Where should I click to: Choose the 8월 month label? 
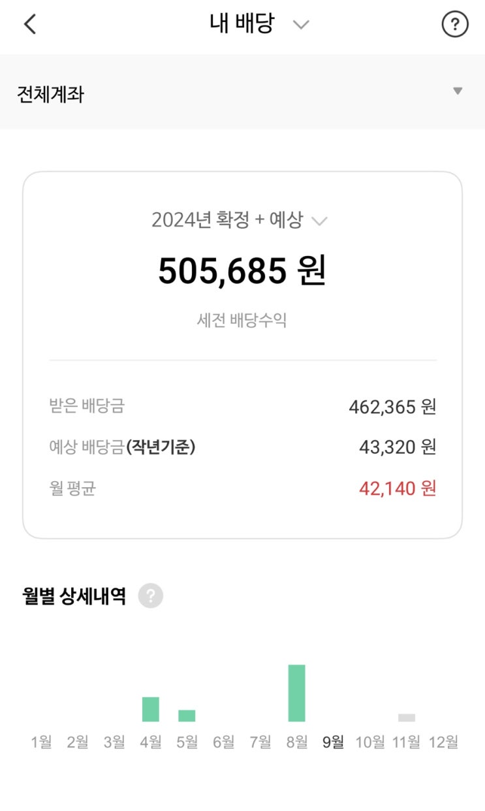(x=297, y=742)
